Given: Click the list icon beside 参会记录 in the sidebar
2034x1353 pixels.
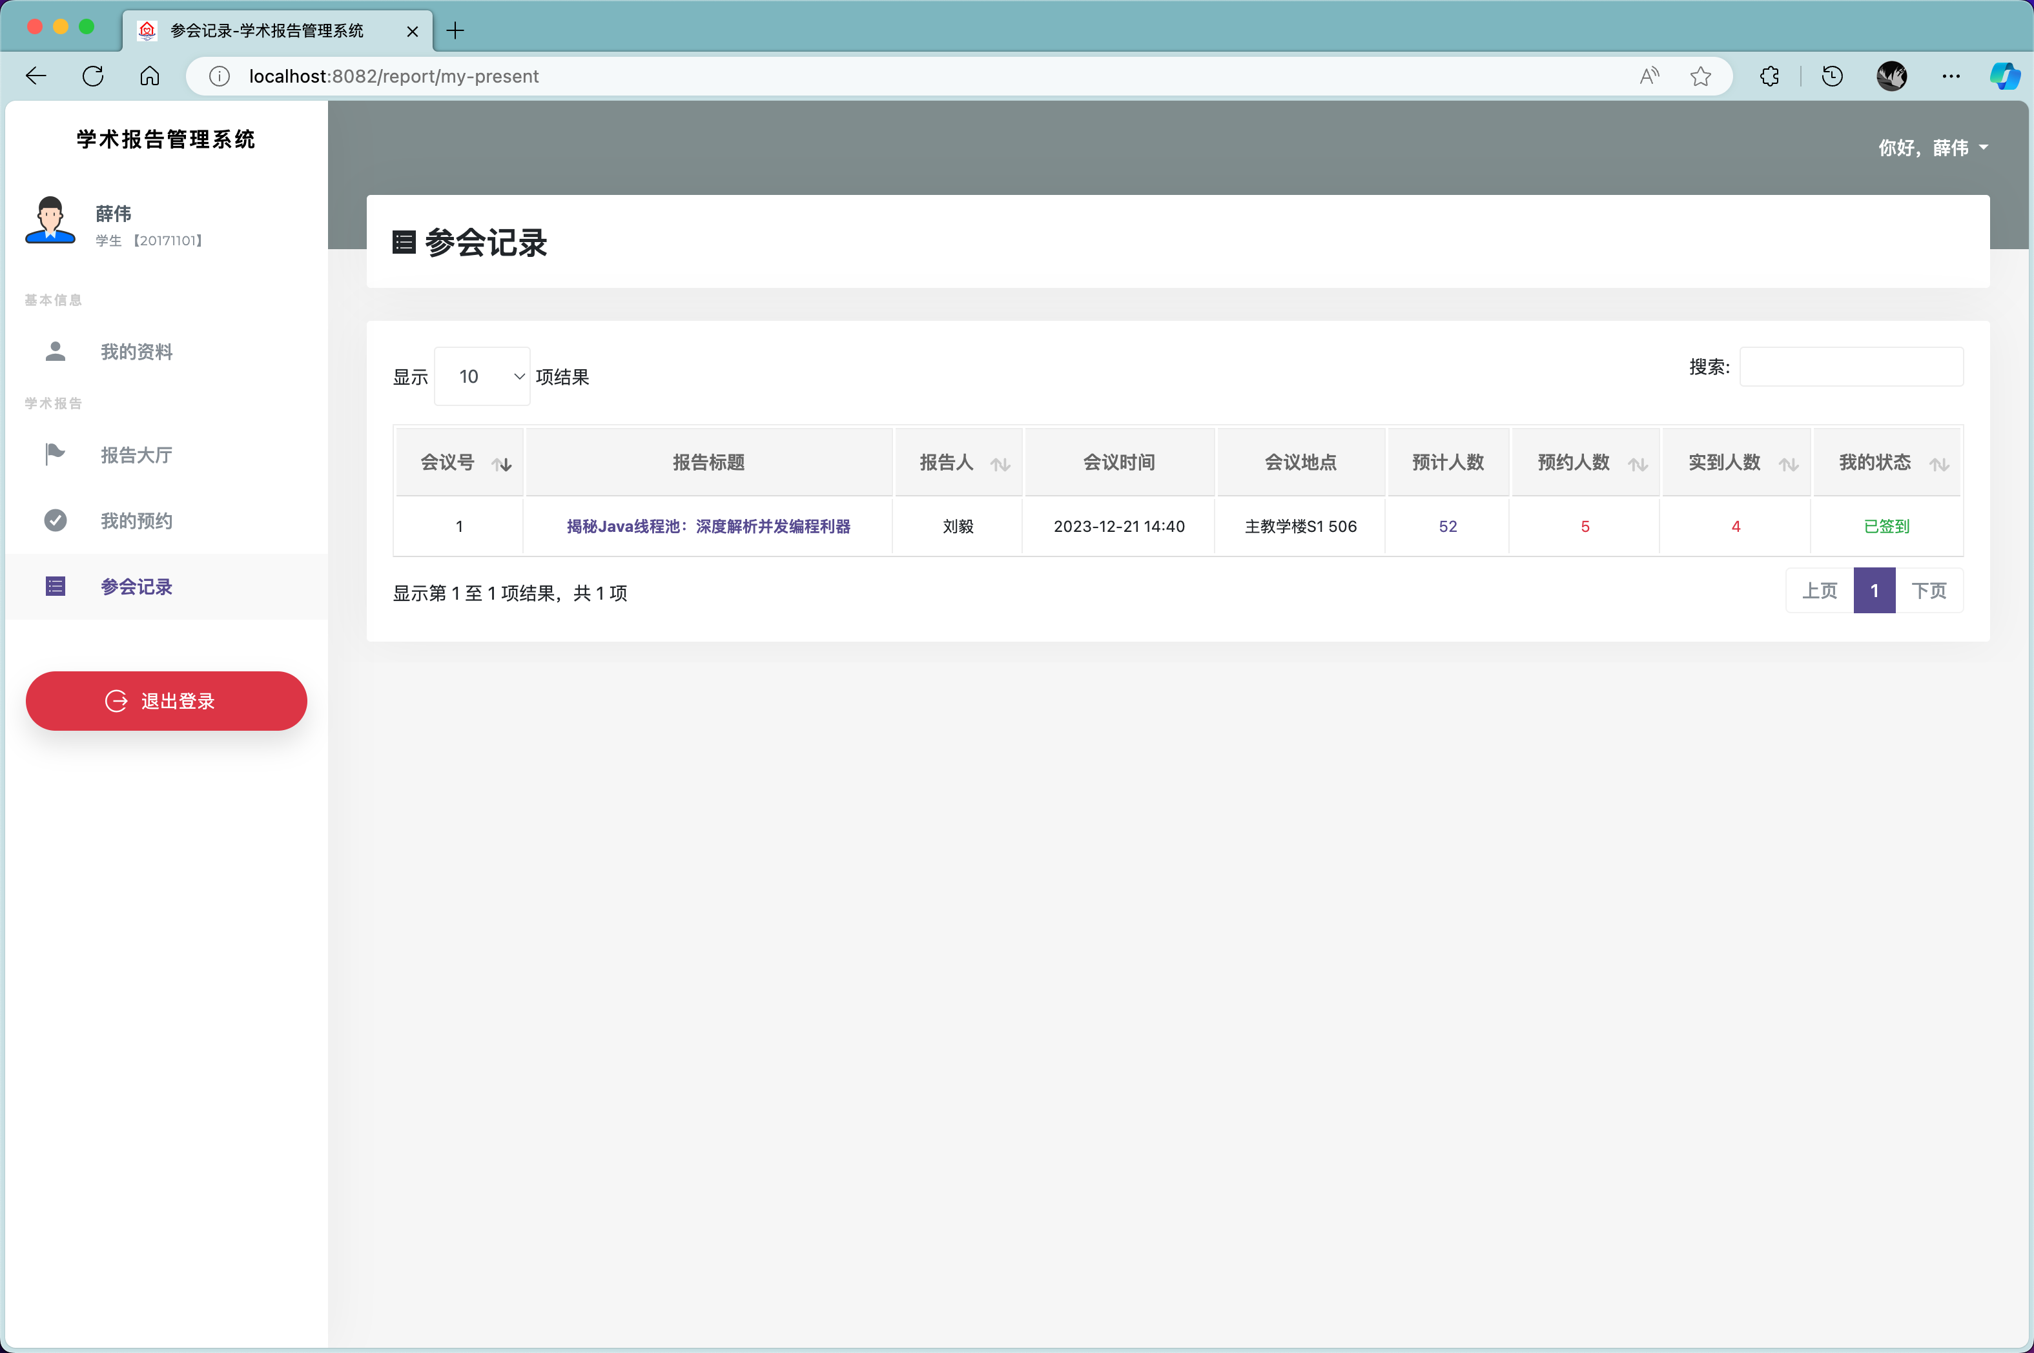Looking at the screenshot, I should coord(56,587).
